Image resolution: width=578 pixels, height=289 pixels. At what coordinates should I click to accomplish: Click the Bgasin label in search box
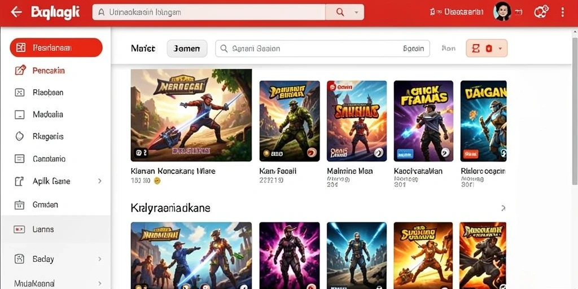coord(413,49)
